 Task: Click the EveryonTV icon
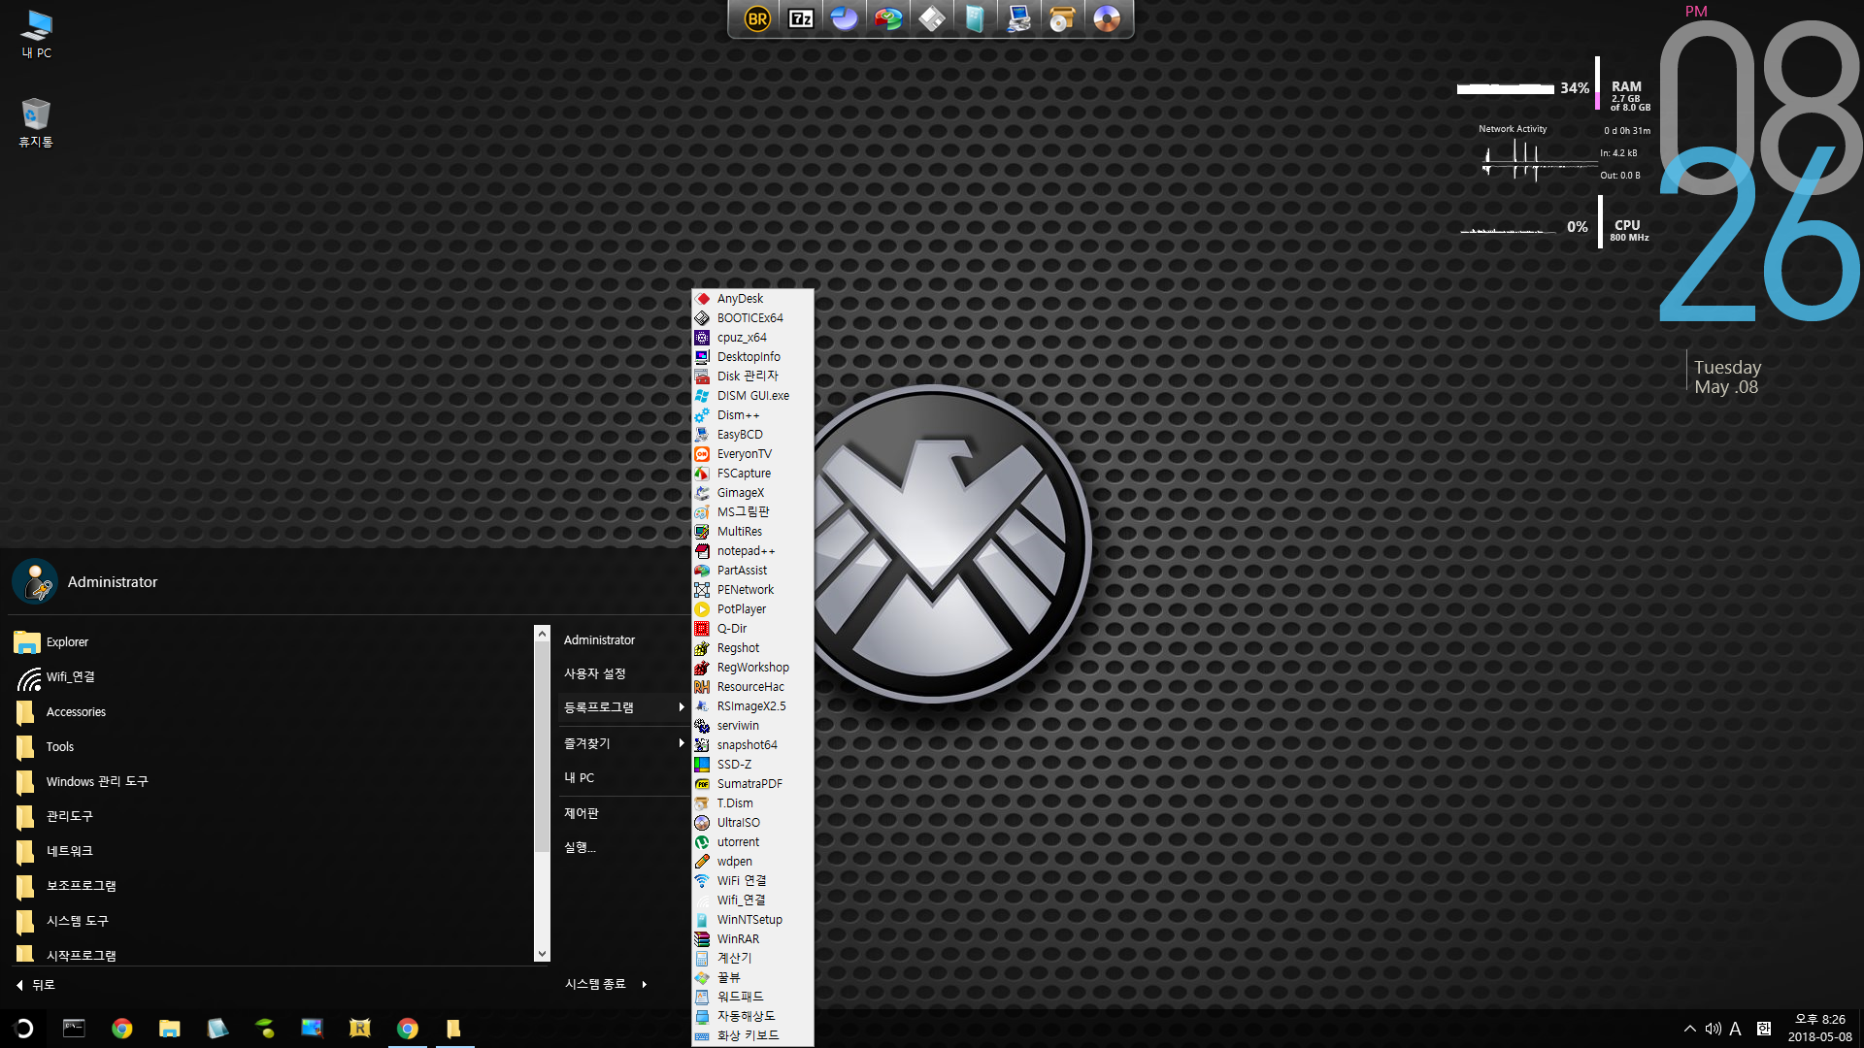click(x=702, y=454)
